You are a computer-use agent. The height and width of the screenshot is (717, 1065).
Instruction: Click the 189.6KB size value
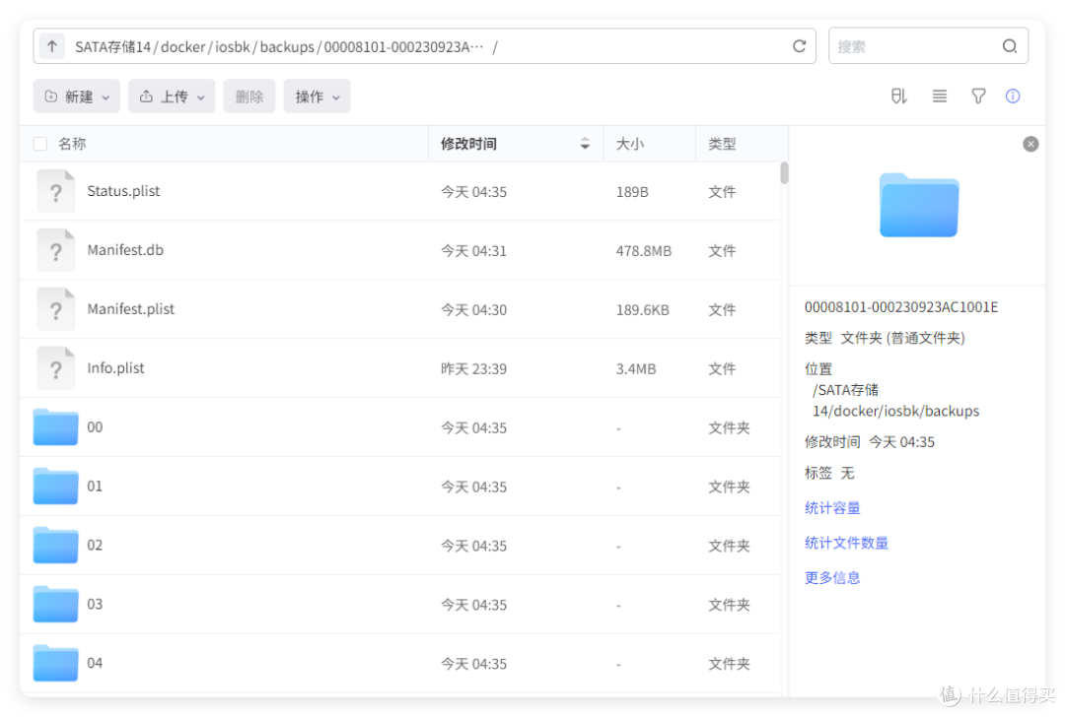[x=642, y=310]
